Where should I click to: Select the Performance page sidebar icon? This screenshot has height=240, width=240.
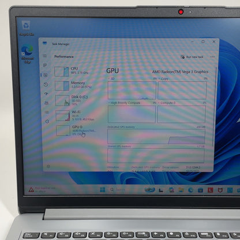click(46, 75)
